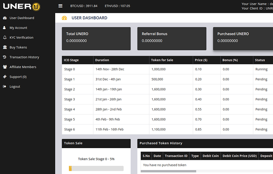The height and width of the screenshot is (174, 273).
Task: Select the Referral Bonus card
Action: tap(172, 38)
